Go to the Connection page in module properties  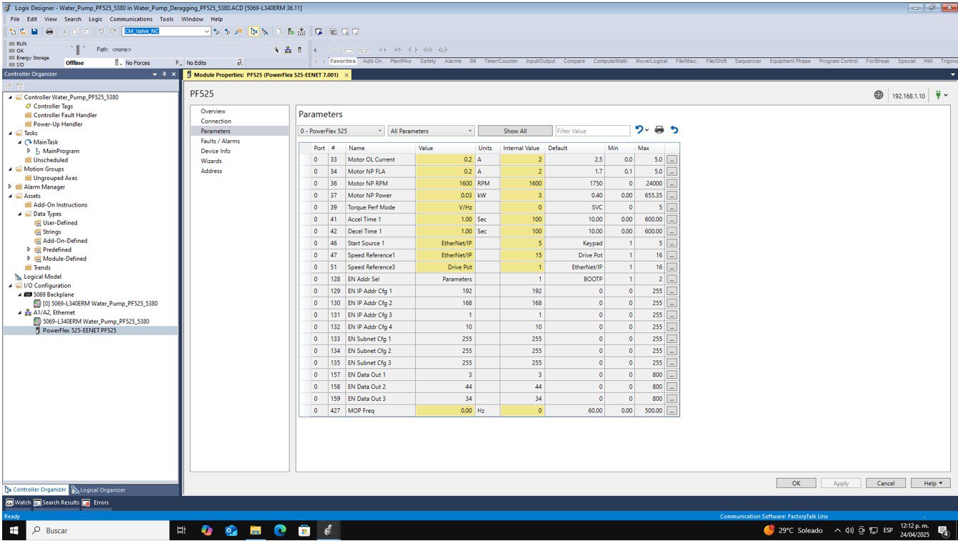pos(216,121)
